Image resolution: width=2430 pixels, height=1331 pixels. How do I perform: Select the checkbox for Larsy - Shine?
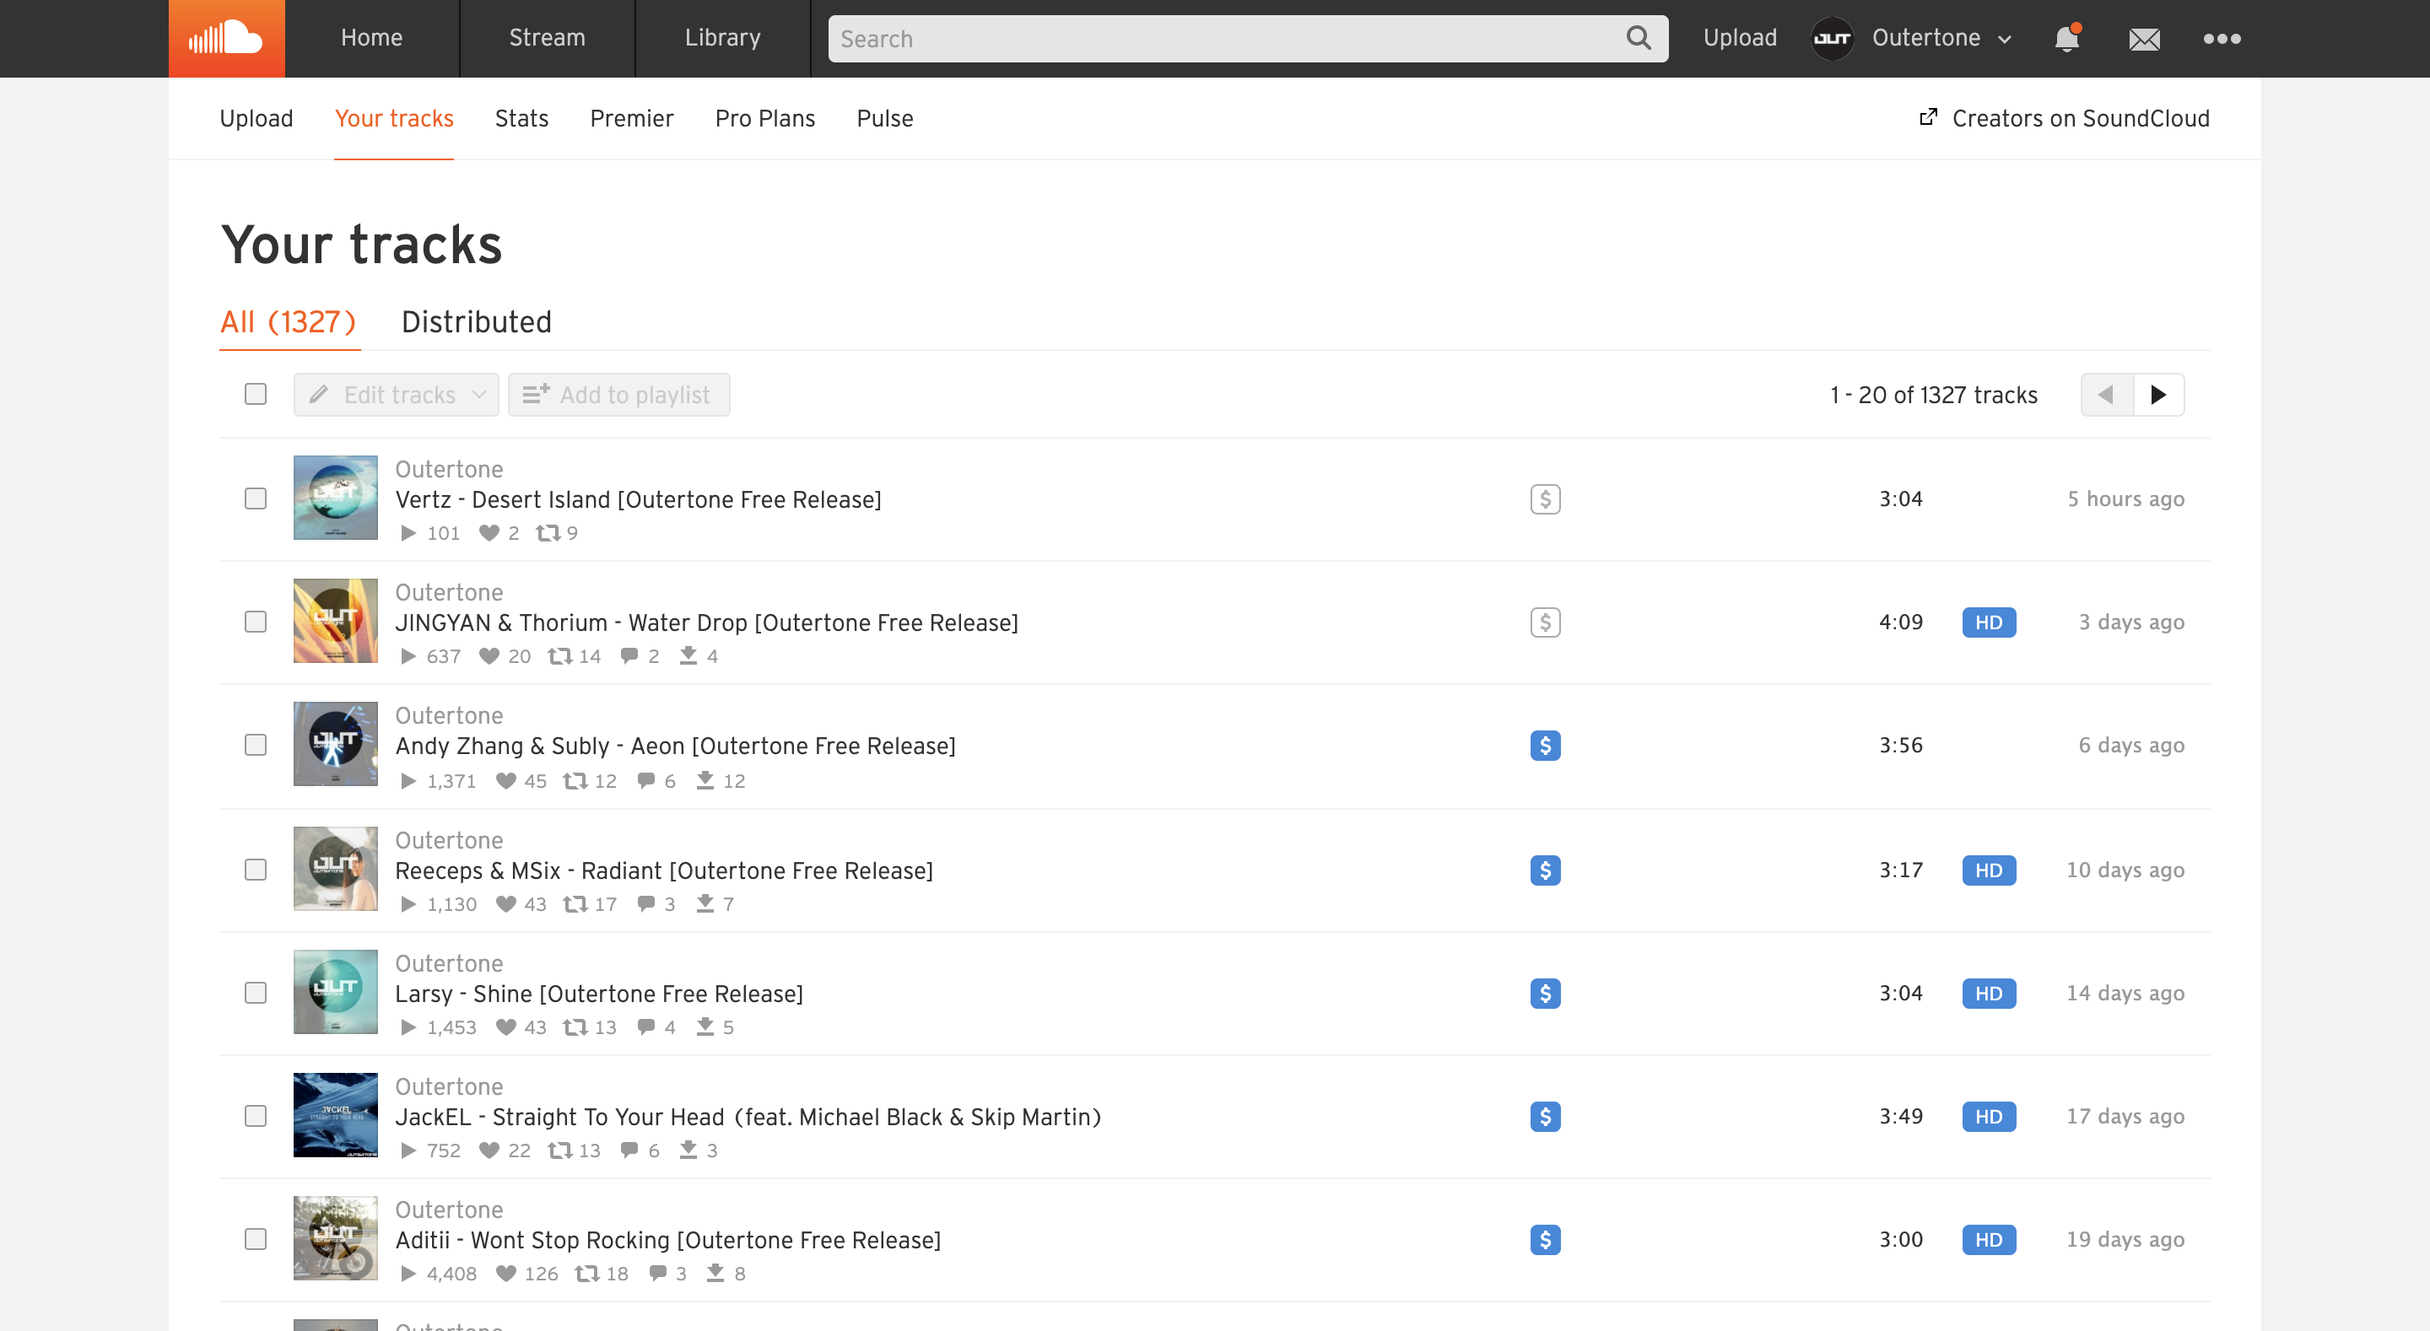pos(255,993)
